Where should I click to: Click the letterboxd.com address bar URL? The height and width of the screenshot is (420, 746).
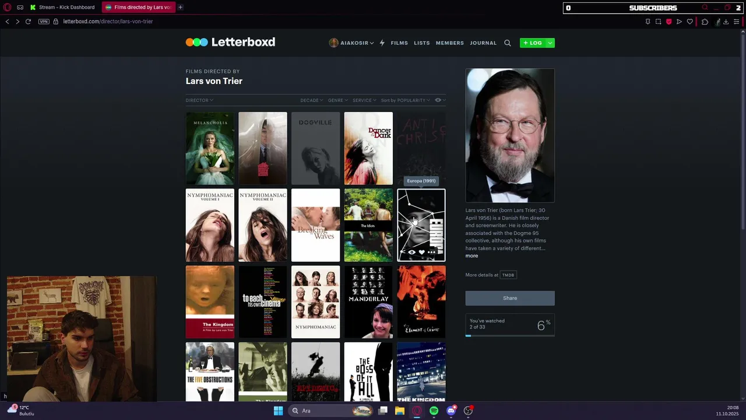pyautogui.click(x=108, y=22)
